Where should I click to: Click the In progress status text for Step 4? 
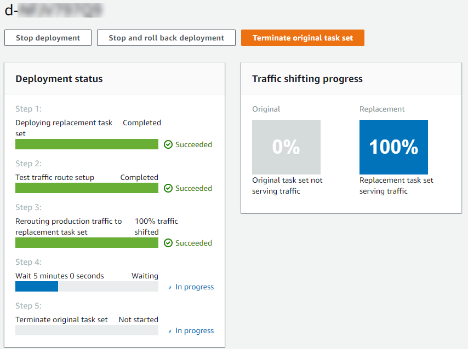(195, 287)
